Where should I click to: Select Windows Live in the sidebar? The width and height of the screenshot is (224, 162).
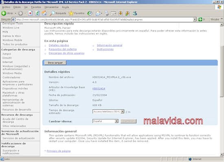coord(11,28)
